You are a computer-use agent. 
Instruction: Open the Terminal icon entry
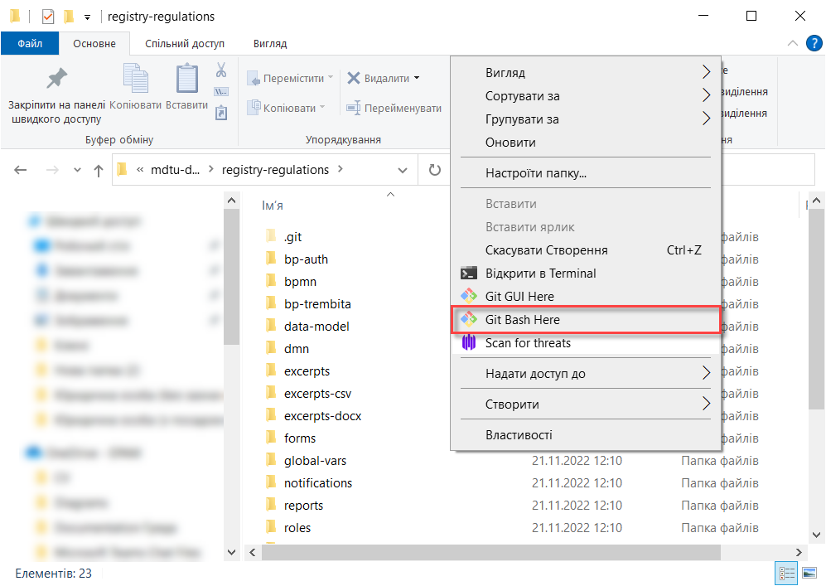(469, 274)
